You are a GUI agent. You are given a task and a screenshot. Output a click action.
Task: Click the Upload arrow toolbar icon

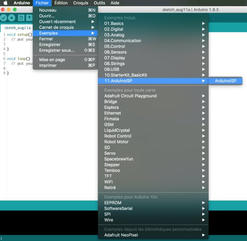pos(11,18)
